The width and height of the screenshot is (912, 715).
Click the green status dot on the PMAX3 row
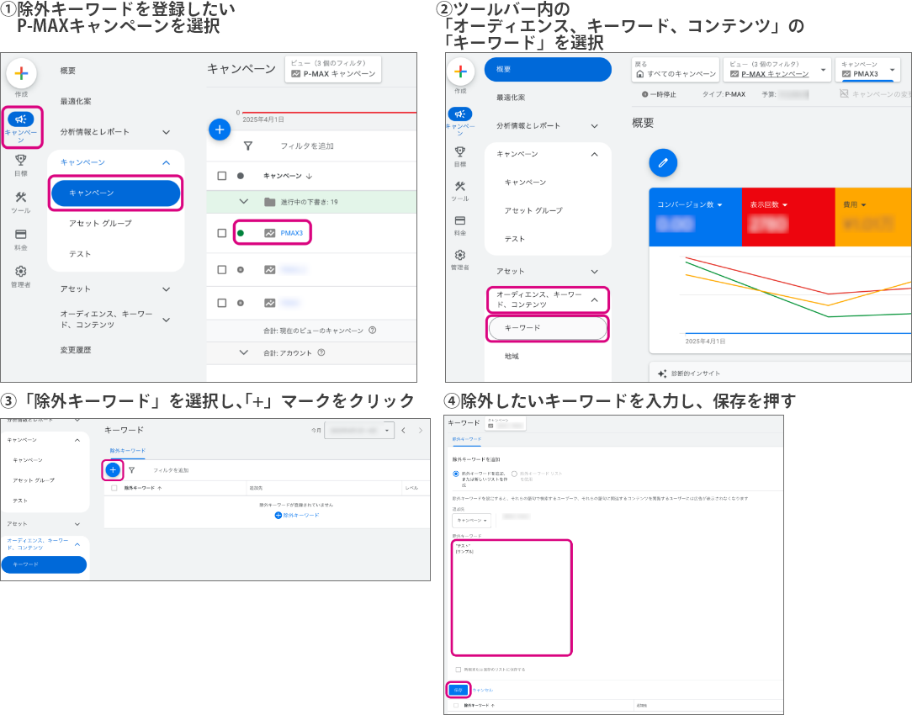pyautogui.click(x=241, y=233)
